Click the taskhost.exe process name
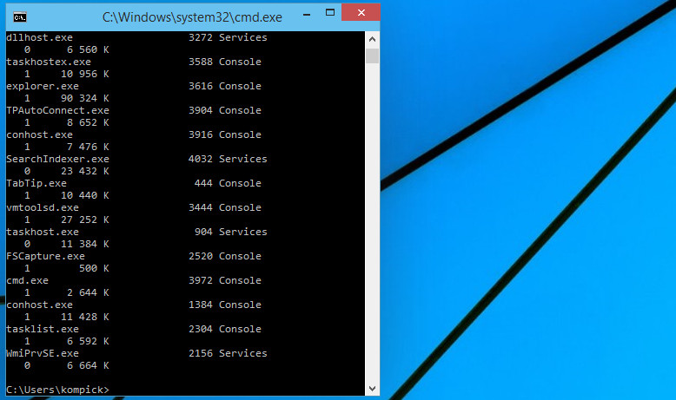Viewport: 676px width, 400px height. (43, 232)
